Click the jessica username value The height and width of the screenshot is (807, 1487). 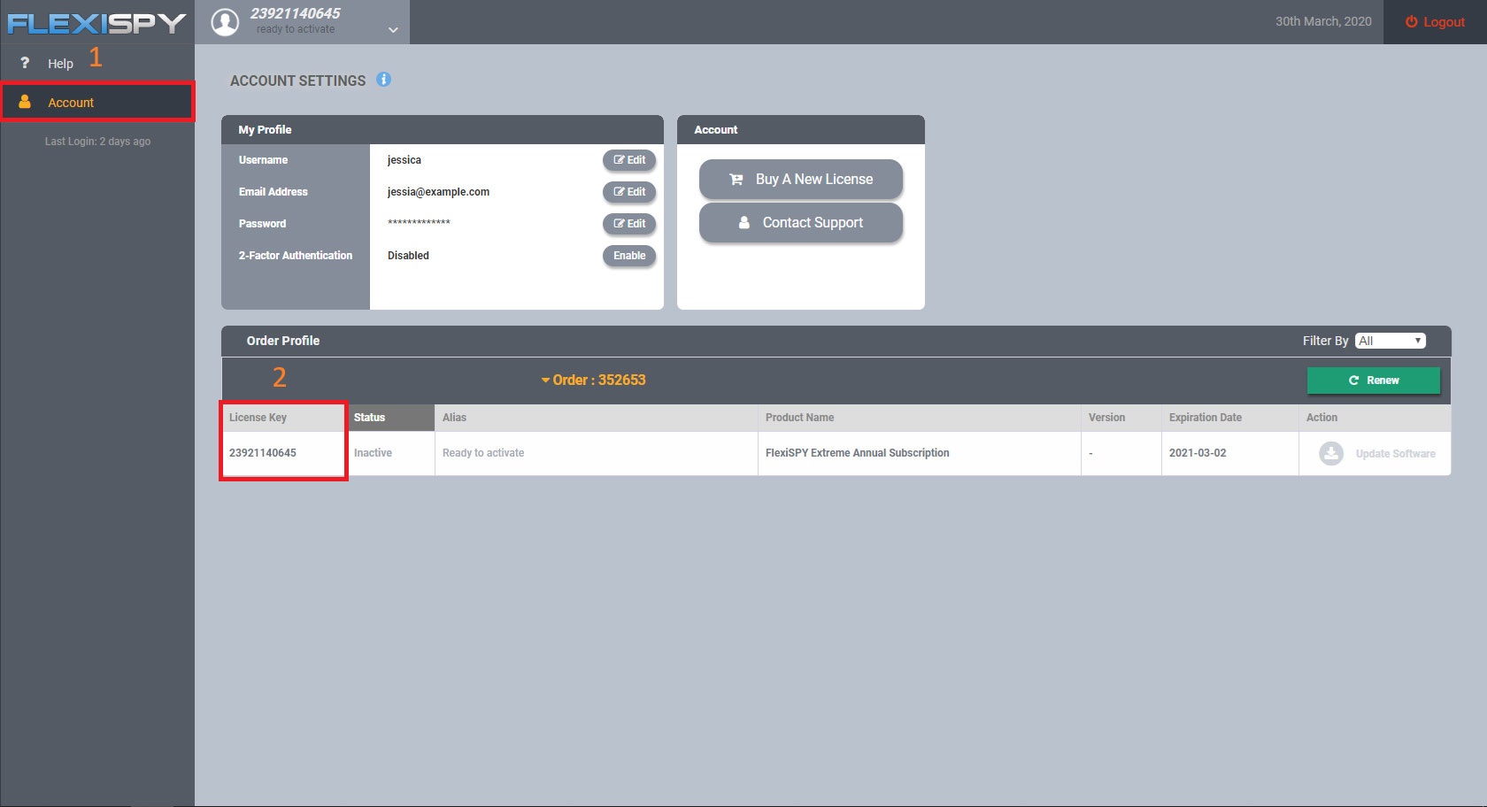coord(404,160)
